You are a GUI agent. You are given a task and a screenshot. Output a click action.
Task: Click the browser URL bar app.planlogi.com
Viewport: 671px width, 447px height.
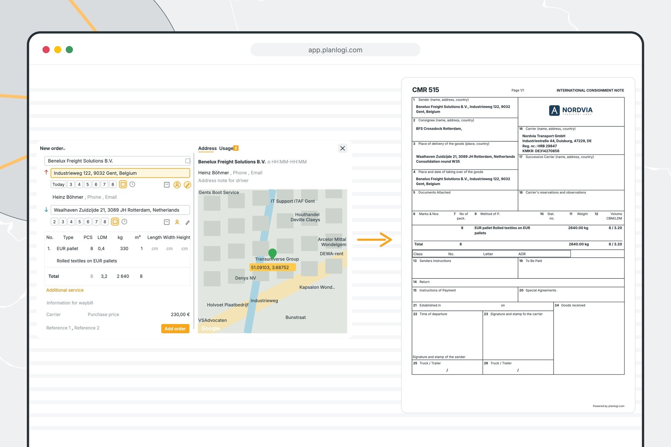point(335,50)
